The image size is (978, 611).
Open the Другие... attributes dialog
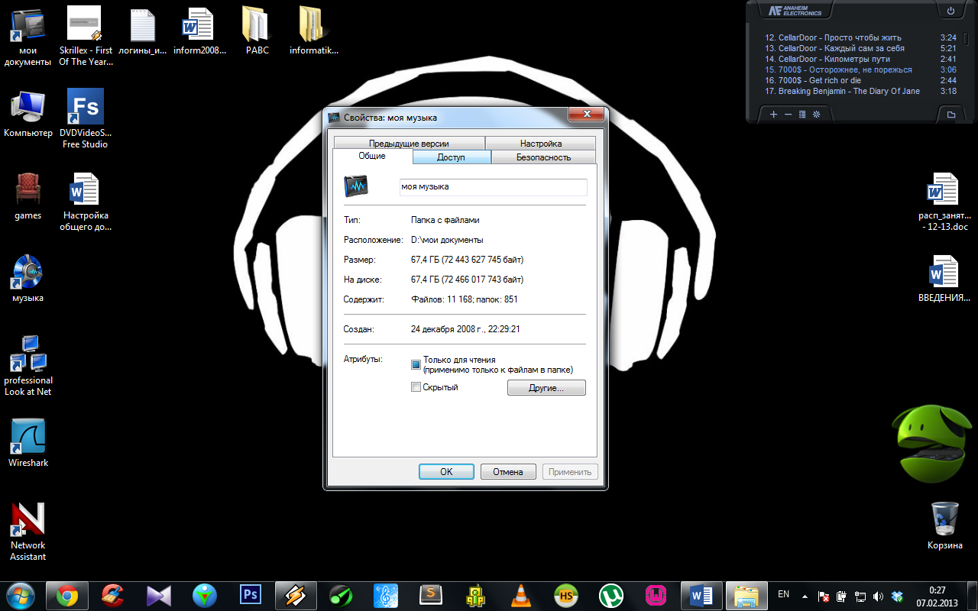point(546,388)
